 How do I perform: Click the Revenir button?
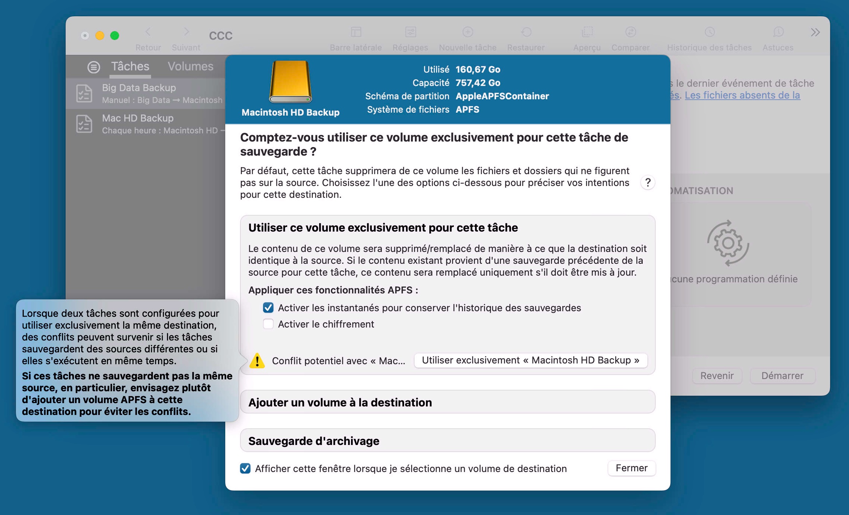717,376
